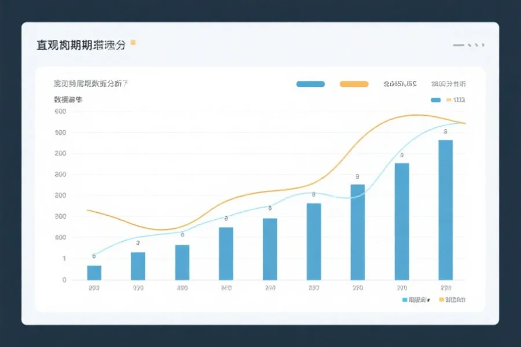521x347 pixels.
Task: Toggle the orange pill legend series
Action: pyautogui.click(x=354, y=84)
